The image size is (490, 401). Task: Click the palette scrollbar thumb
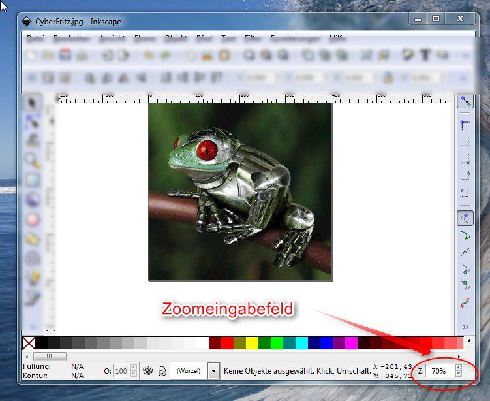[x=50, y=357]
